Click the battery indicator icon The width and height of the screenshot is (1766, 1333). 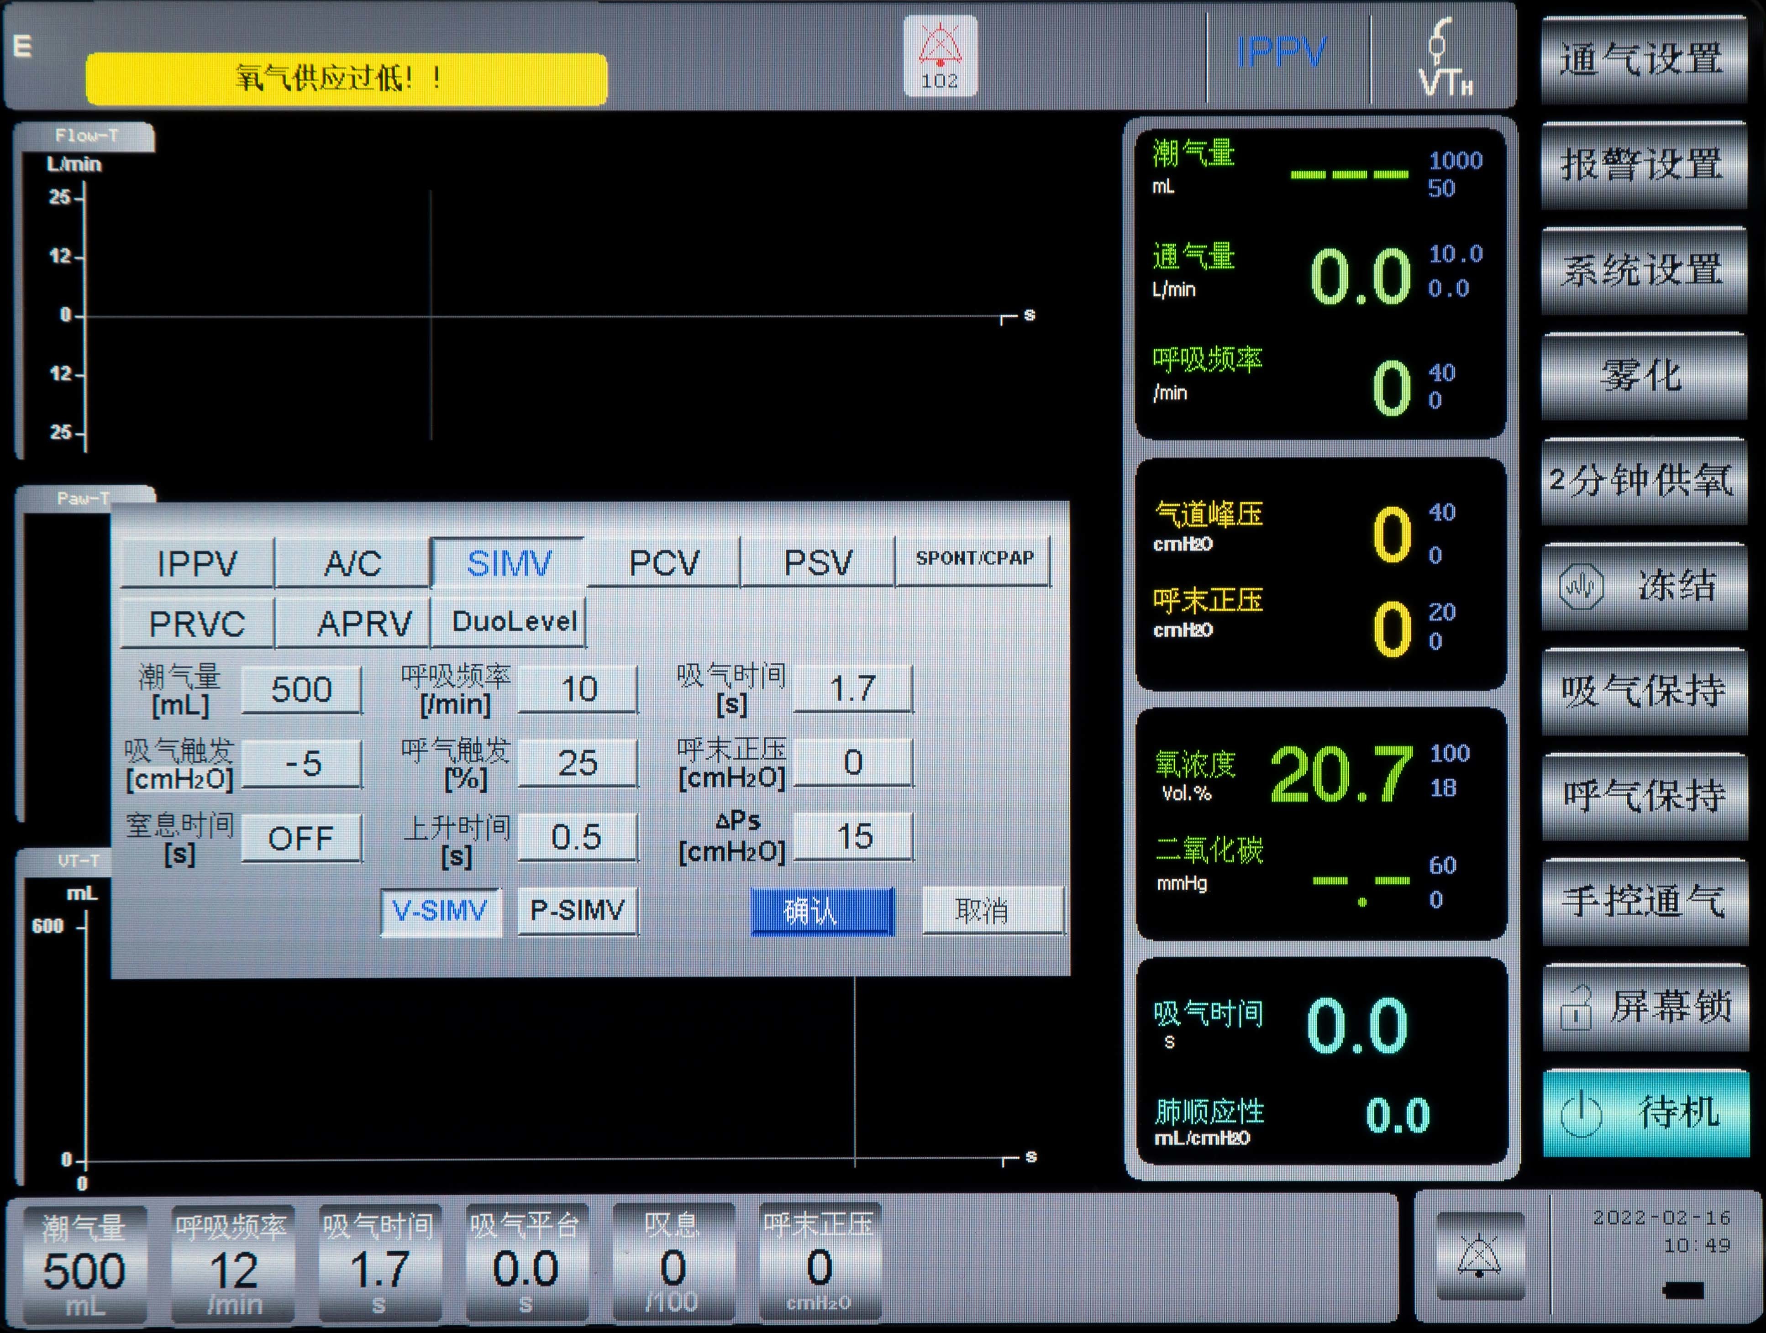click(1683, 1291)
